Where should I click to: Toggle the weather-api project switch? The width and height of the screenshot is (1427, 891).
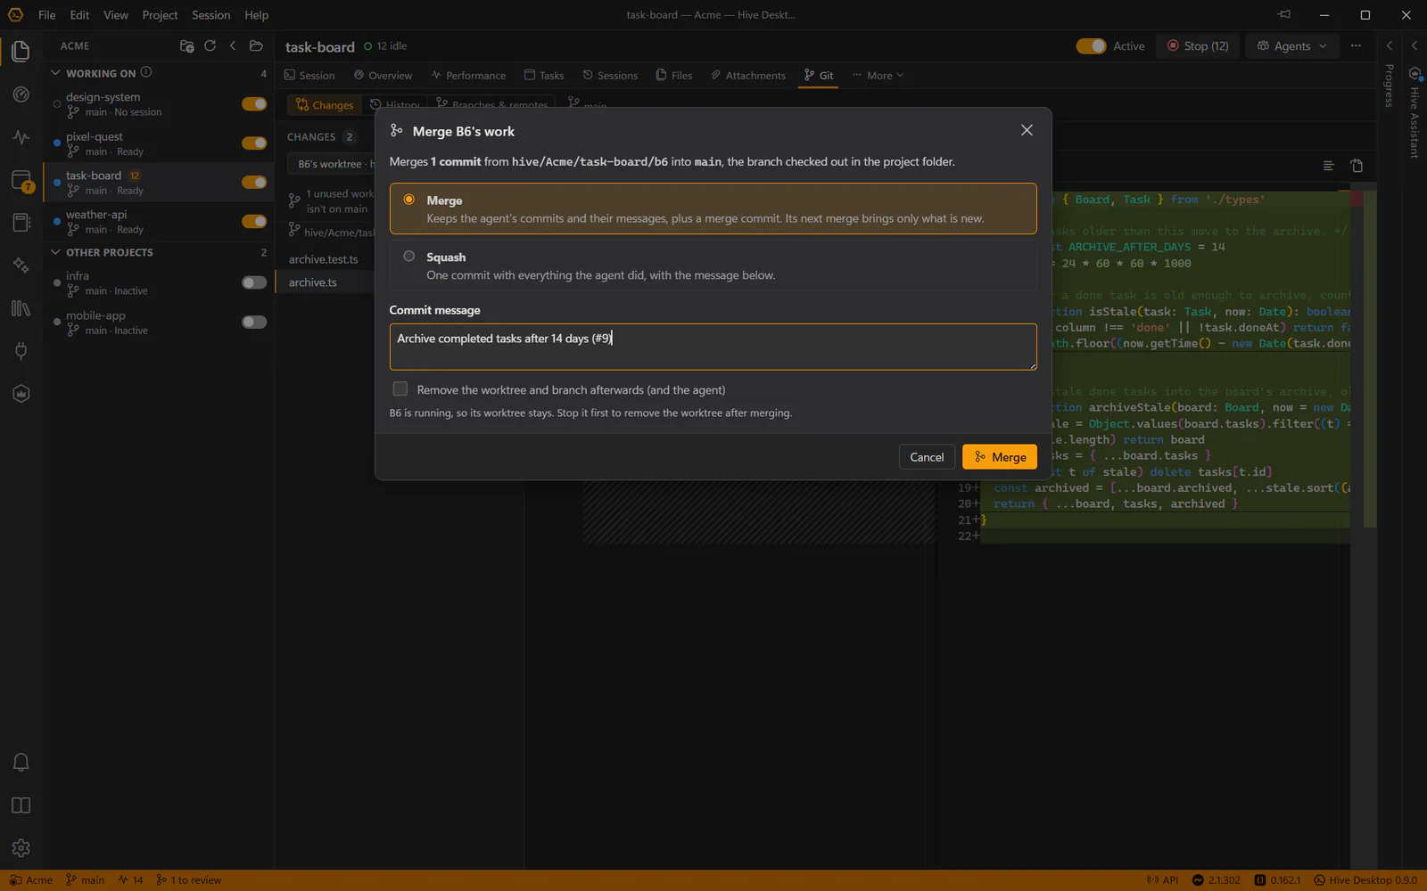pos(254,222)
